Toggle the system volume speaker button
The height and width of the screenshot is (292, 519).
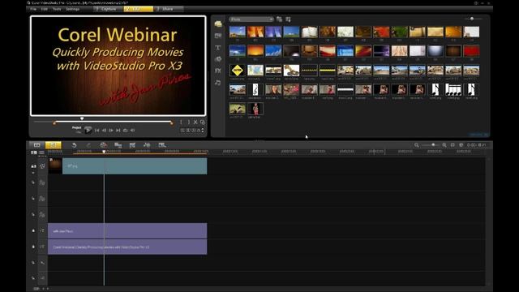[132, 131]
